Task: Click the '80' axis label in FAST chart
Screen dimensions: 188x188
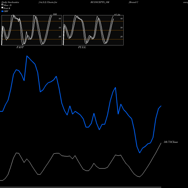Action: 60,18
